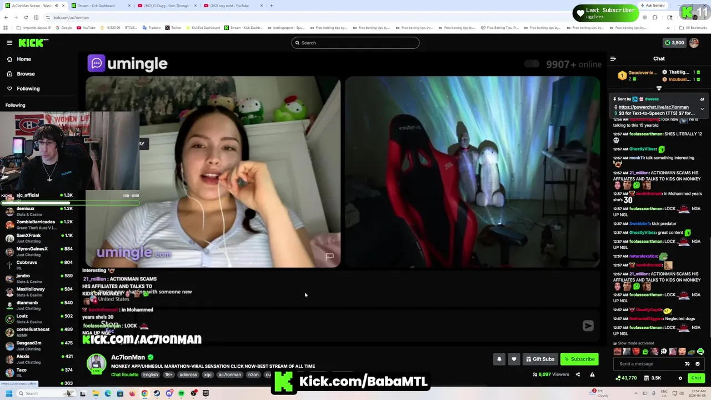Open the Chat Roulette category
This screenshot has height=400, width=711.
click(x=124, y=374)
